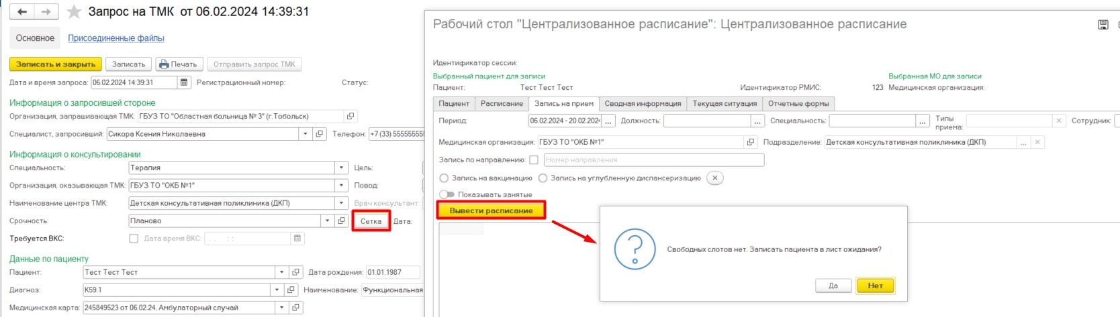Open the Присоединенные файлы link
Screen dimensions: 1120x317
pyautogui.click(x=116, y=38)
